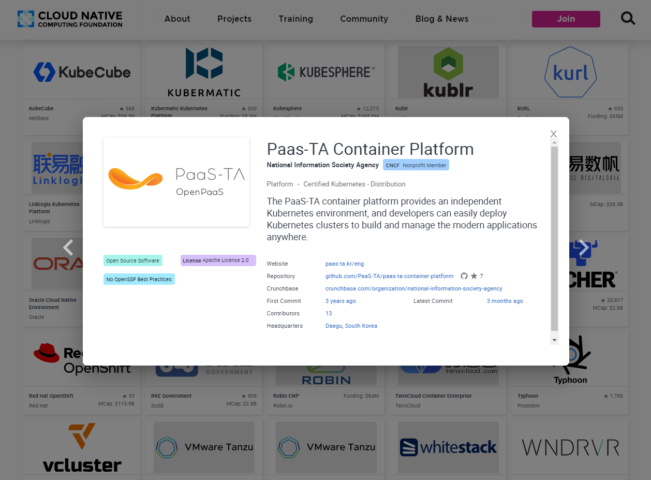
Task: Open the About menu
Action: [x=177, y=19]
